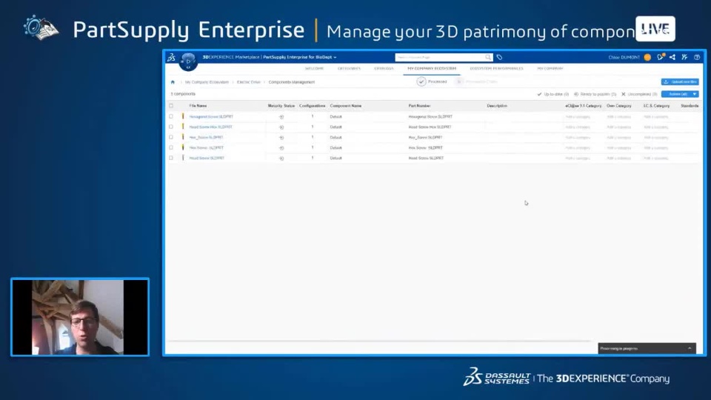Sort by Part Number column header
This screenshot has height=400, width=711.
point(419,106)
